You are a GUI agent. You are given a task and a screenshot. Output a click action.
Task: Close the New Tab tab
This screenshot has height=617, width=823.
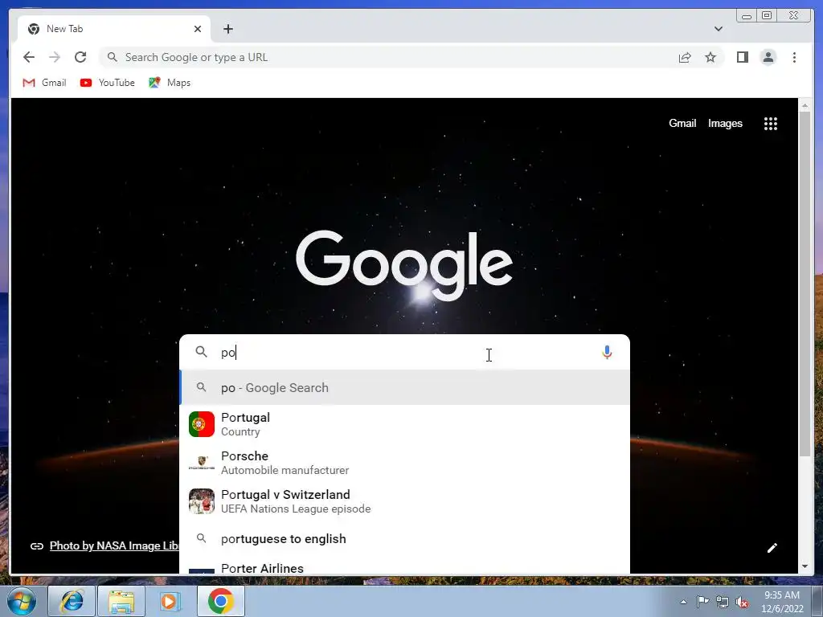pyautogui.click(x=198, y=29)
